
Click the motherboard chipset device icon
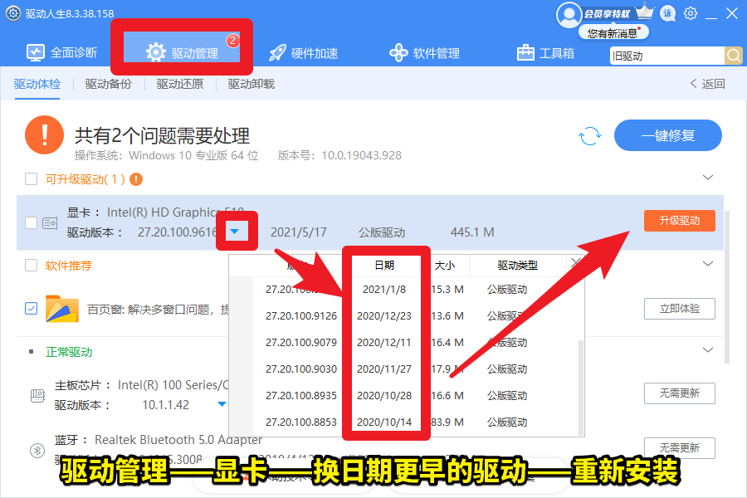[37, 396]
